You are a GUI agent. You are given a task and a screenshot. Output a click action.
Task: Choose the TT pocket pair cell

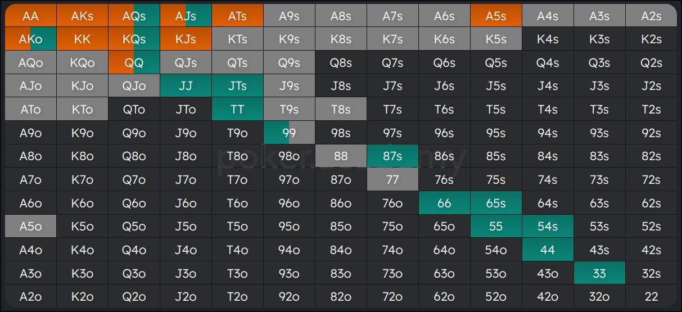coord(237,110)
